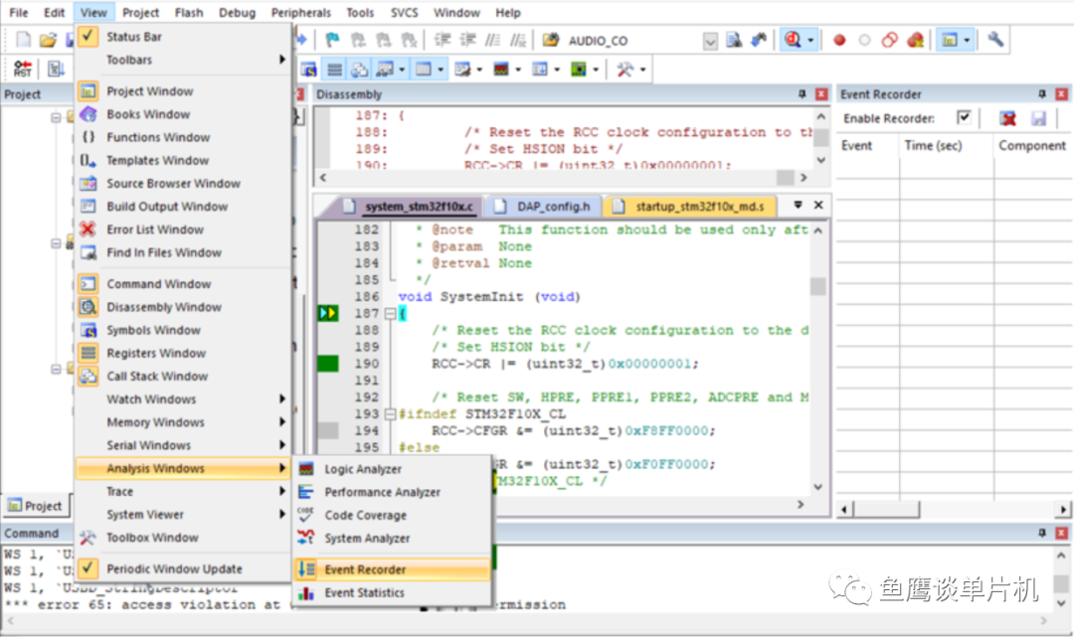
Task: Click the Call Stack Window toolbar icon
Action: tap(359, 70)
